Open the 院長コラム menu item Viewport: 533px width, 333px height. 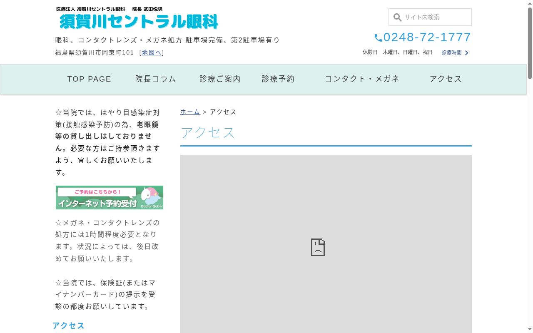tap(156, 79)
